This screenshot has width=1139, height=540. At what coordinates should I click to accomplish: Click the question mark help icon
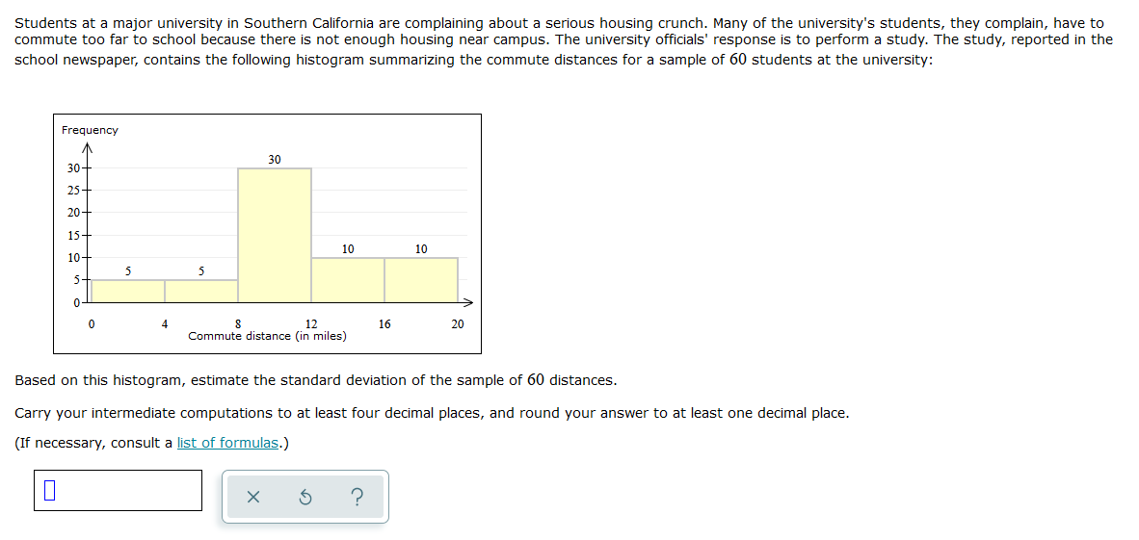[356, 498]
